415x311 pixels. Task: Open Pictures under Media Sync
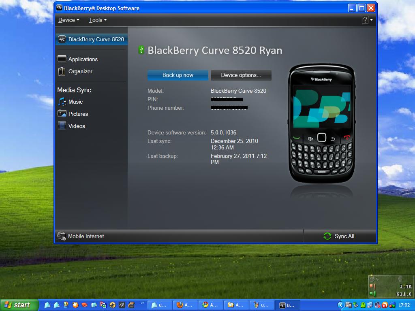click(x=78, y=114)
